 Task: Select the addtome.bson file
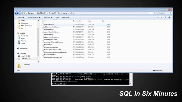(49, 24)
